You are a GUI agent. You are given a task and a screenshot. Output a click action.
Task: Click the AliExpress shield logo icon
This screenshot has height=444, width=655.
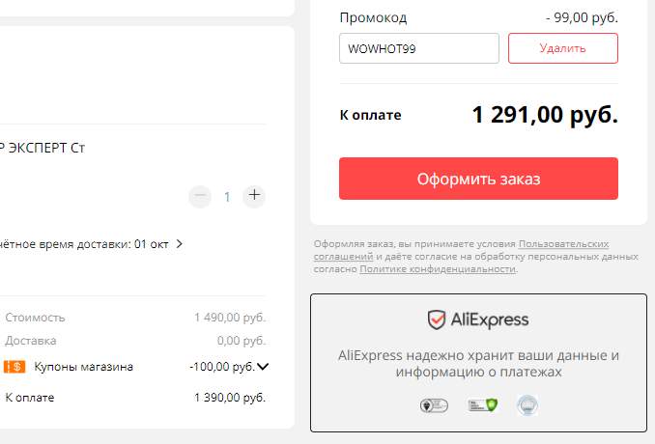click(x=436, y=320)
